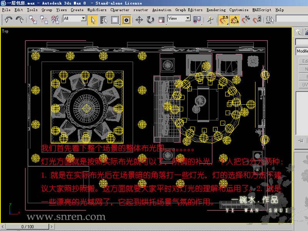Toggle Spinner Snap in the toolbar
Image resolution: width=308 pixels, height=231 pixels.
[x=257, y=20]
